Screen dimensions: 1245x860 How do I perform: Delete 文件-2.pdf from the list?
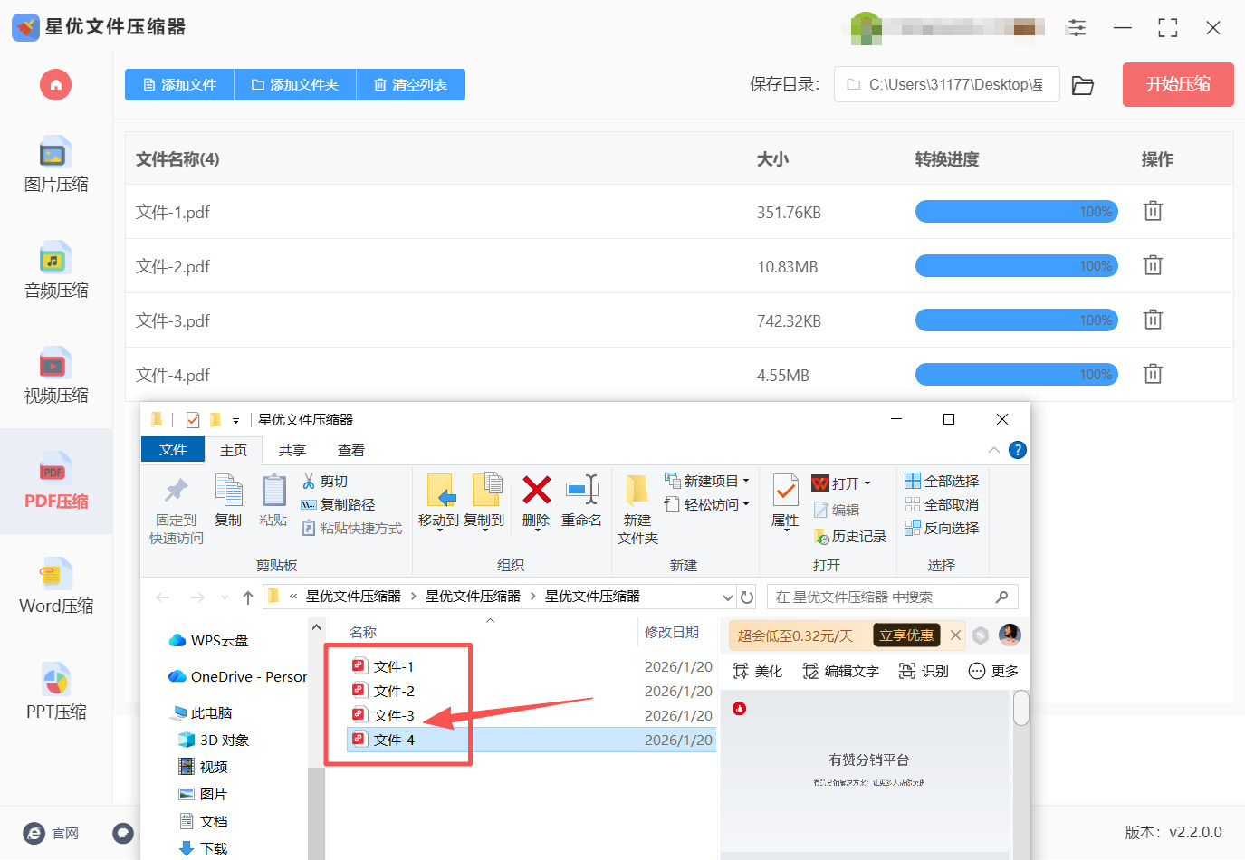1153,265
